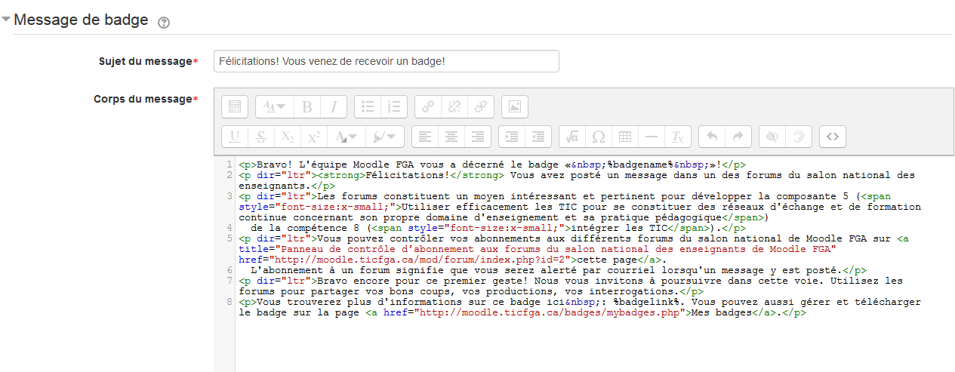The width and height of the screenshot is (955, 372).
Task: Click the text Félicitations! in line 2
Action: [408, 175]
